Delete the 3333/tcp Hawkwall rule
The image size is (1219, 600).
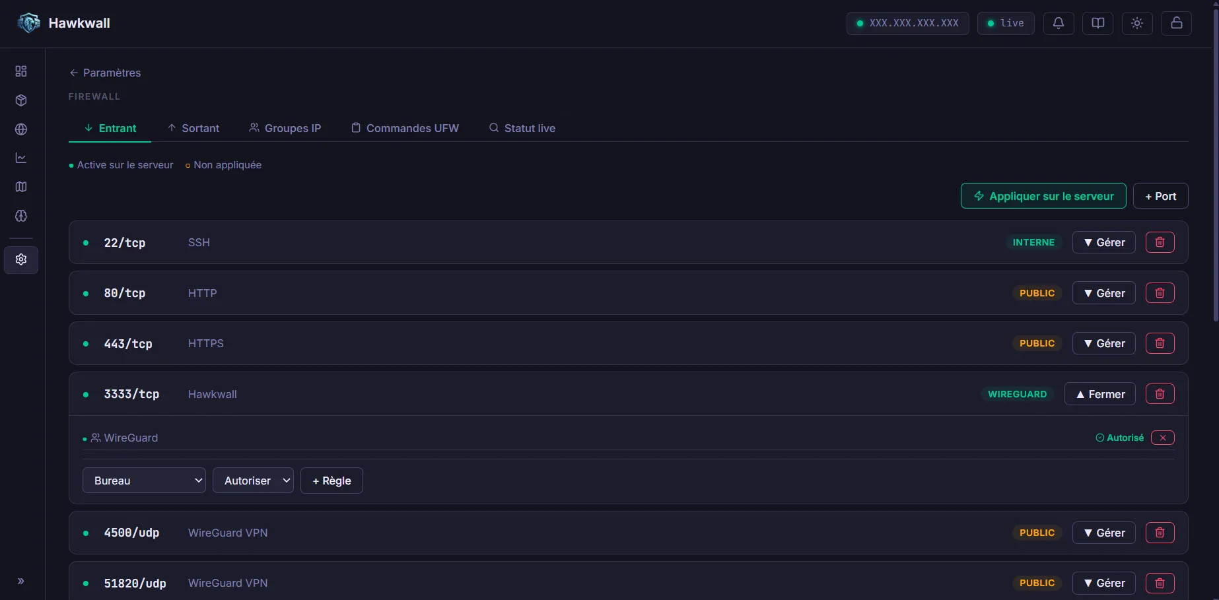[x=1160, y=394]
